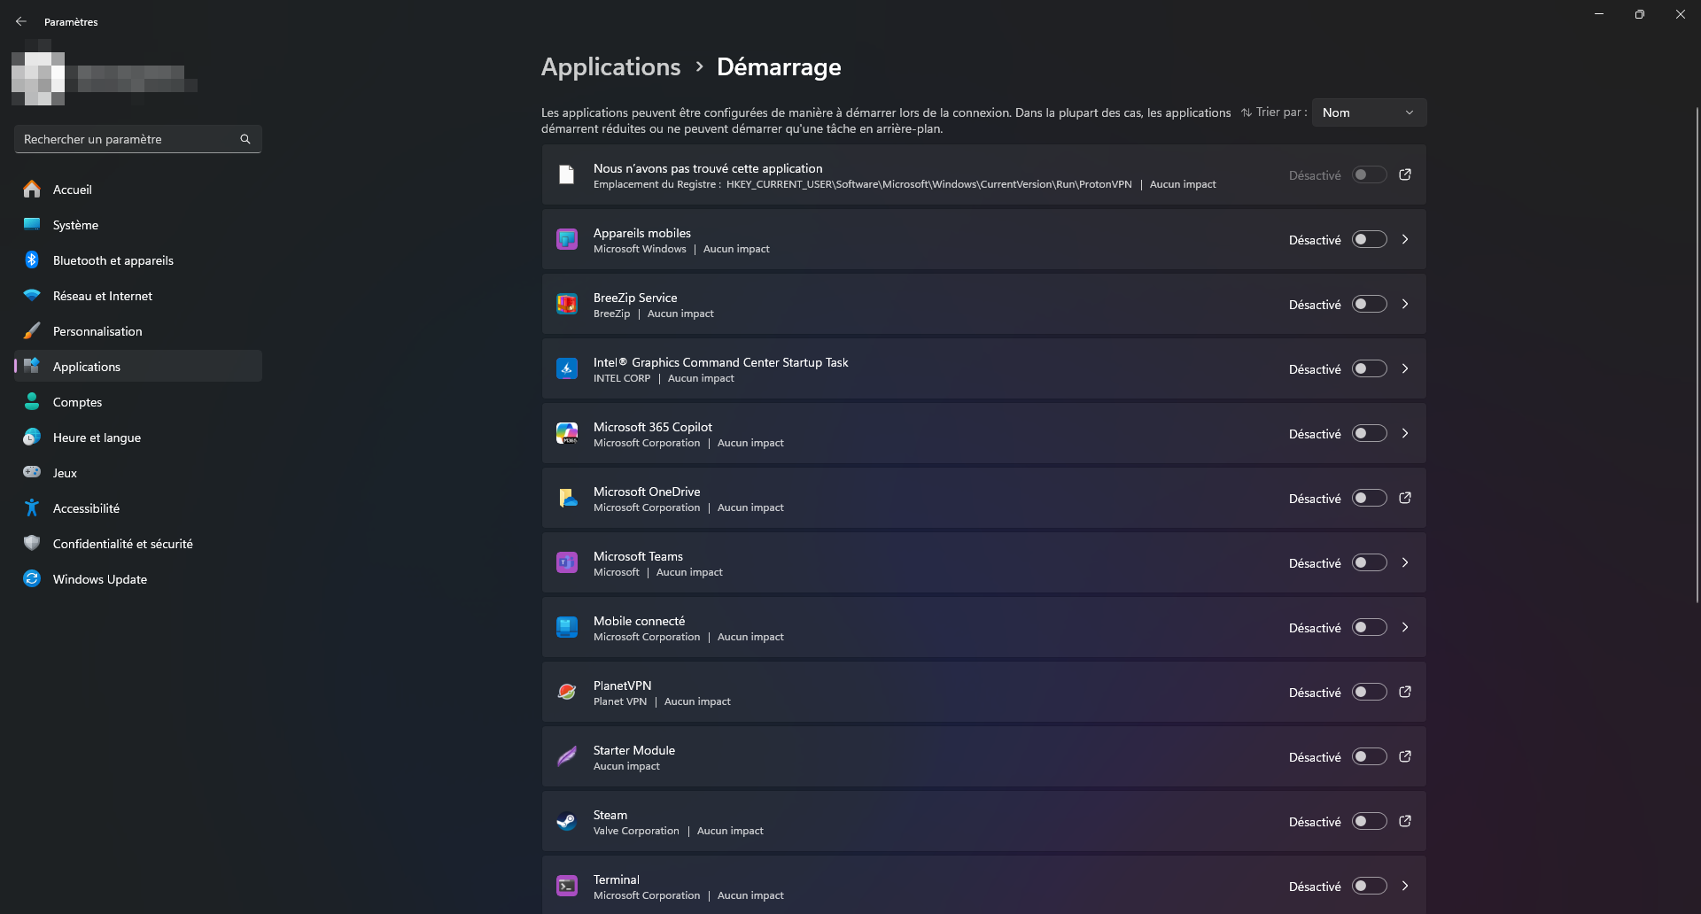Click the back arrow icon in title bar
Screen dimensions: 1701x914
tap(21, 21)
